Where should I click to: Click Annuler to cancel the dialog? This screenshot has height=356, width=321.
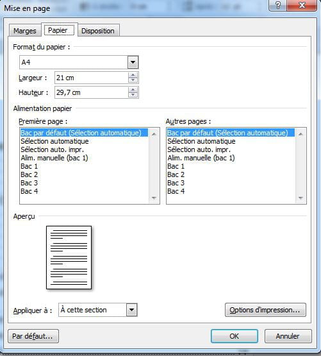(288, 336)
